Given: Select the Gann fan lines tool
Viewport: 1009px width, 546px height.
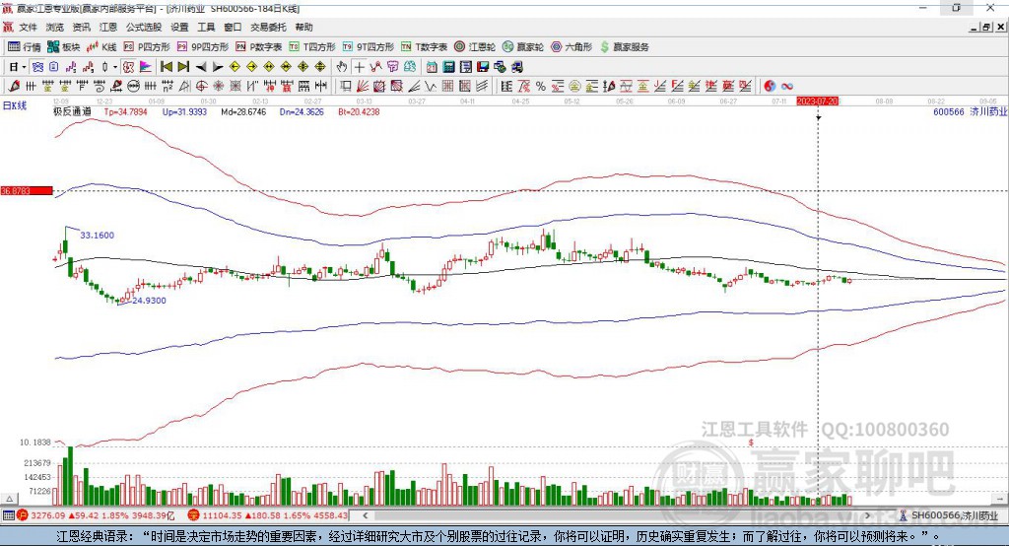Looking at the screenshot, I should [363, 87].
